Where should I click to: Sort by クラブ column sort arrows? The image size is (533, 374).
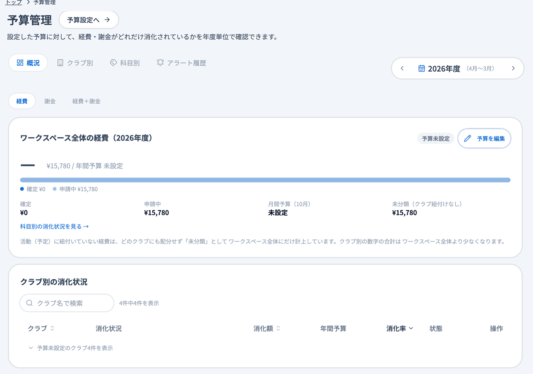[x=52, y=328]
